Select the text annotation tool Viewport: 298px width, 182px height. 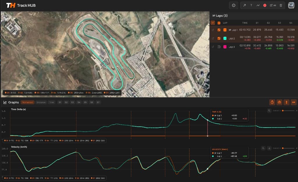click(x=251, y=5)
